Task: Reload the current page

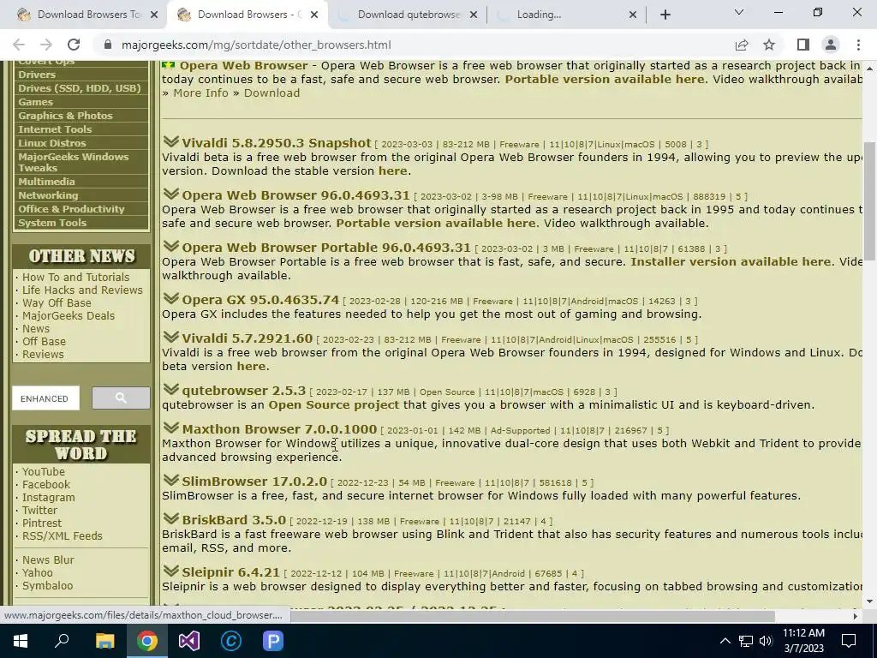Action: point(74,45)
